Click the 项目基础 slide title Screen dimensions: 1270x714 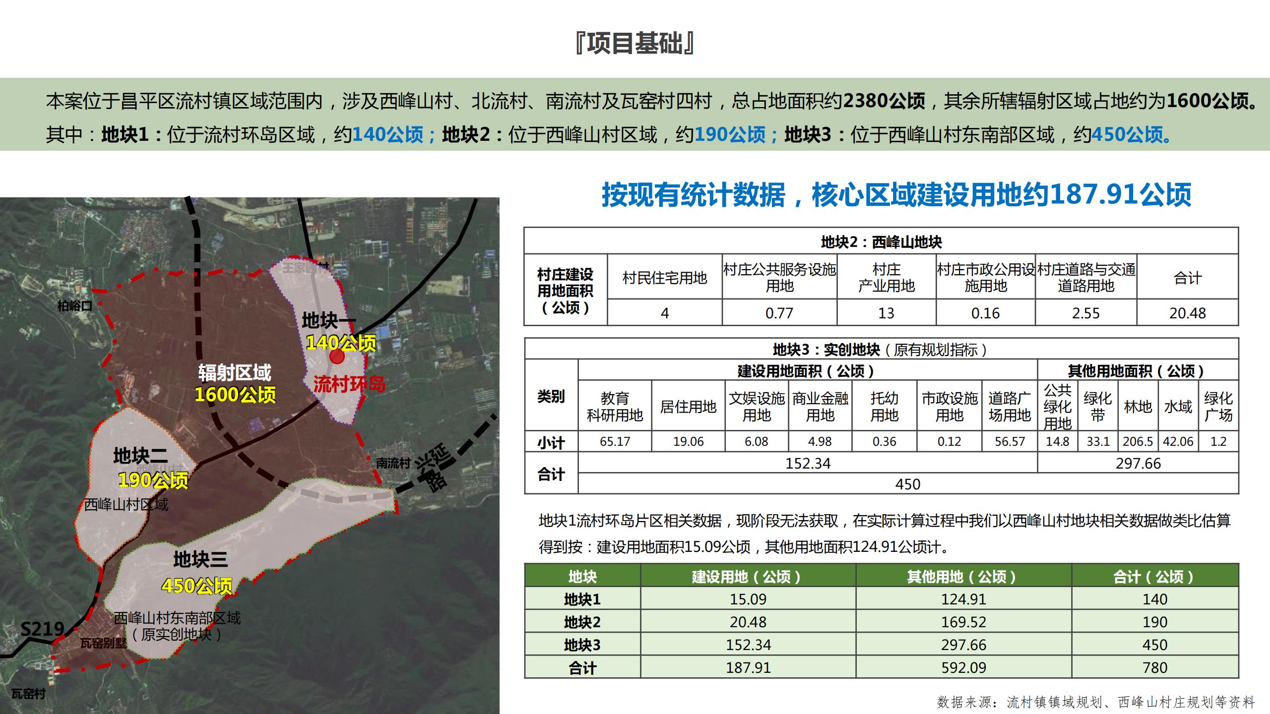click(635, 44)
